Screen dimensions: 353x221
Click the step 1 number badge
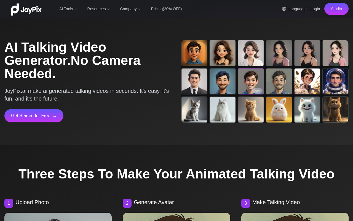pyautogui.click(x=9, y=203)
